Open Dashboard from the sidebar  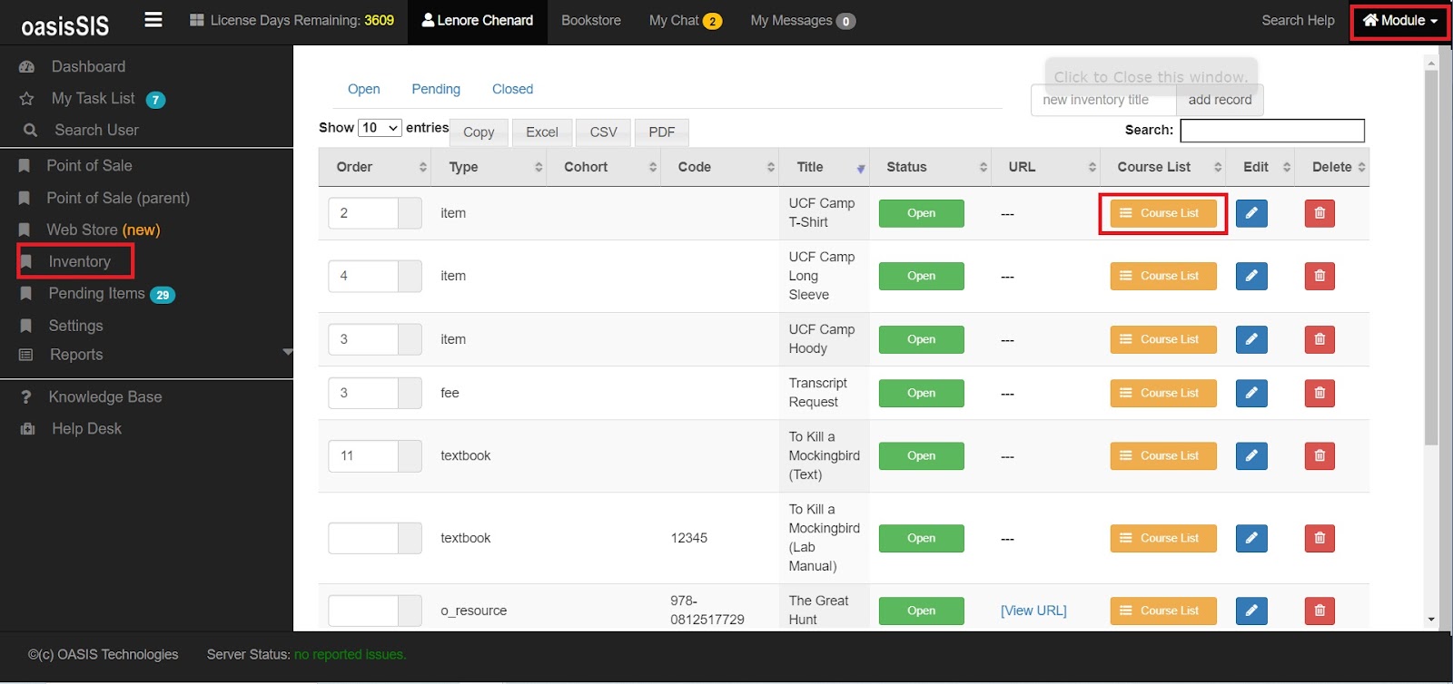88,66
